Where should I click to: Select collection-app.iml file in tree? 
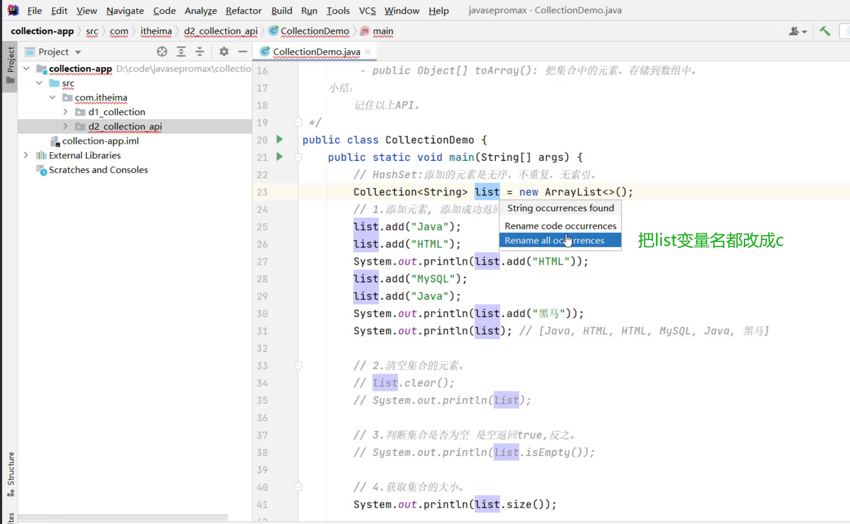[x=100, y=141]
